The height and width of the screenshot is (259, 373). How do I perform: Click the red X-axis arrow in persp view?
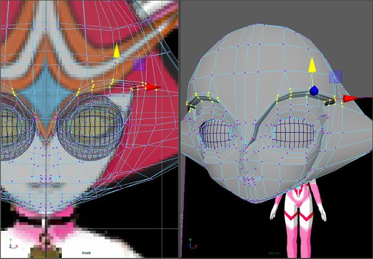click(x=351, y=98)
